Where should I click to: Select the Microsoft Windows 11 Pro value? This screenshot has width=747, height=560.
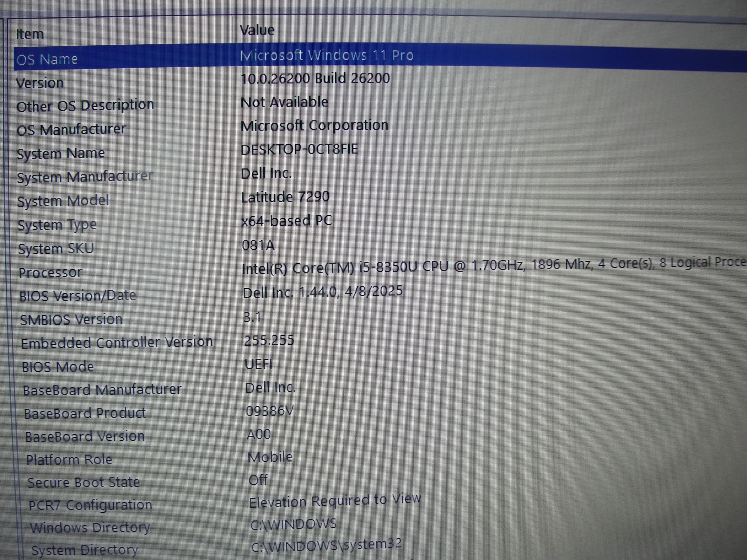click(327, 55)
